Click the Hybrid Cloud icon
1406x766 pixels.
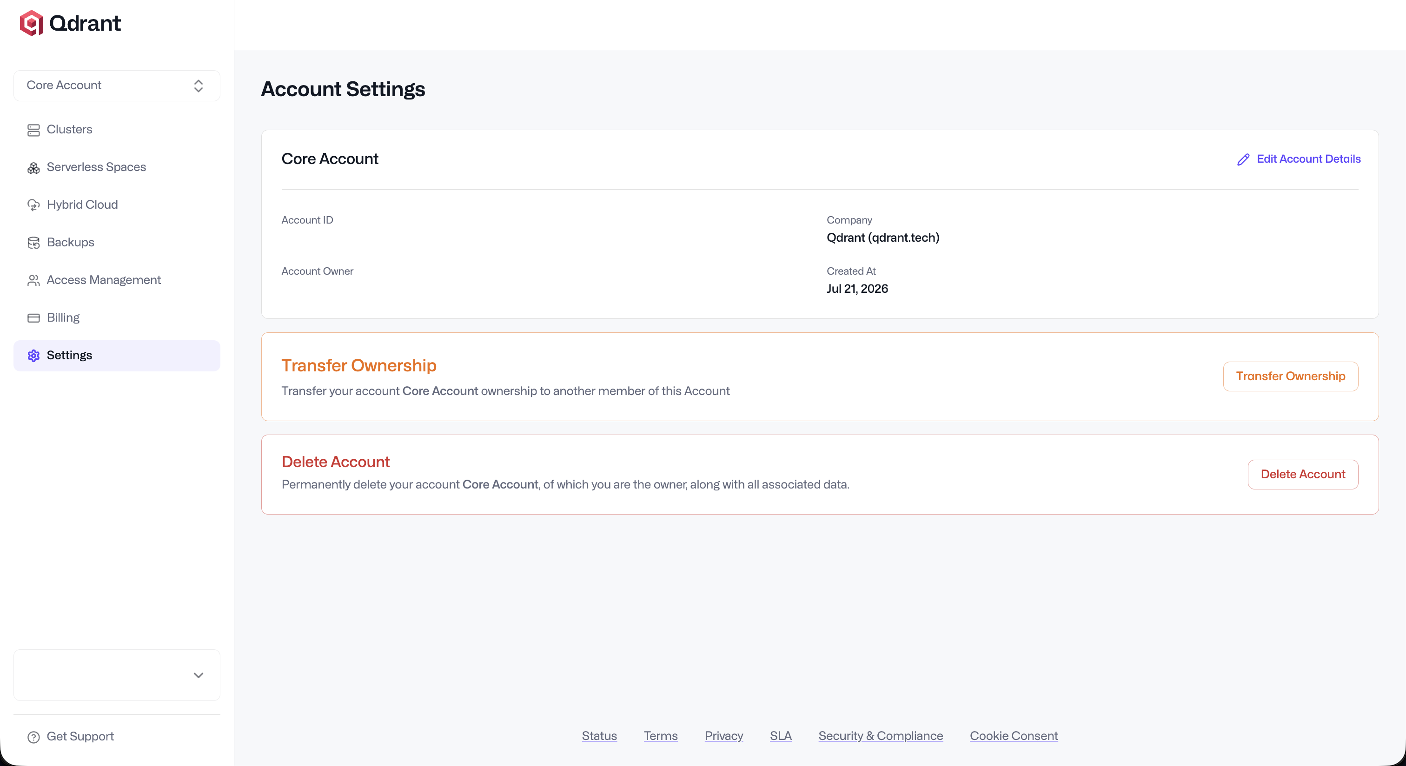tap(33, 205)
